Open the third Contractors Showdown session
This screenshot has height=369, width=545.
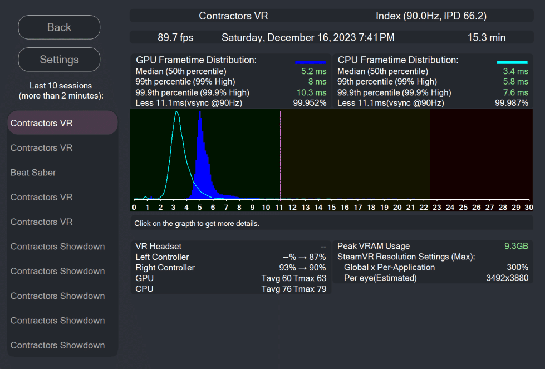(x=62, y=296)
